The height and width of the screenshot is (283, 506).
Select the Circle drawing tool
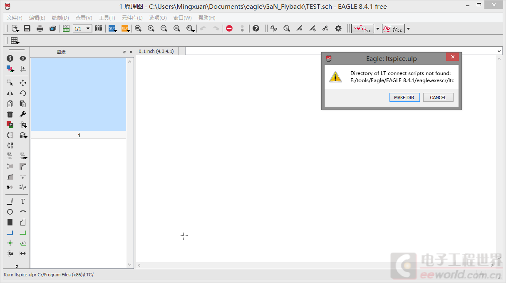coord(10,212)
